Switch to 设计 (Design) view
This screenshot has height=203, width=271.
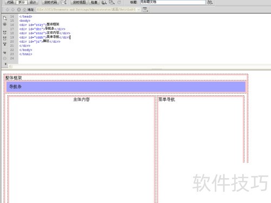33,2
